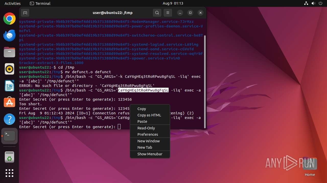
Task: Show Applications grid button
Action: [9, 173]
